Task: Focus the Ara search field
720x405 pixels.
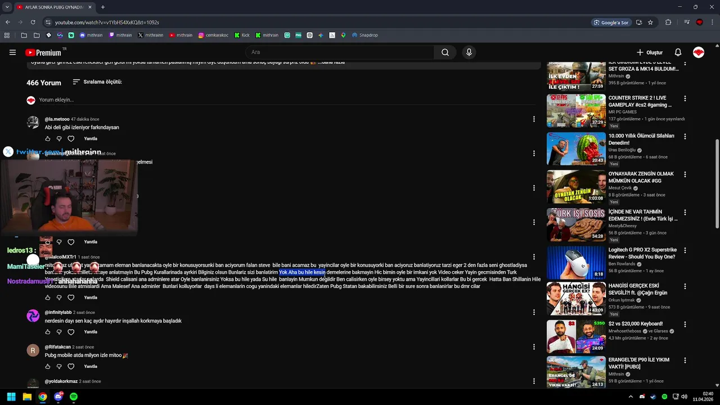Action: point(340,52)
